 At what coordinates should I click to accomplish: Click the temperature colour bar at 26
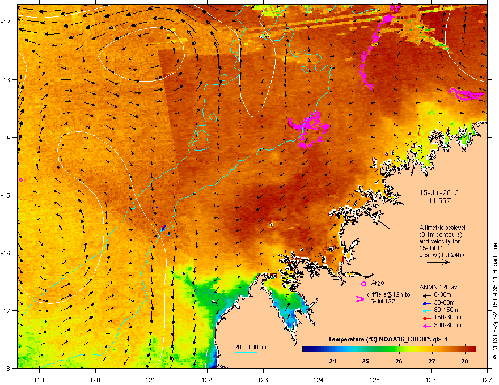(399, 349)
